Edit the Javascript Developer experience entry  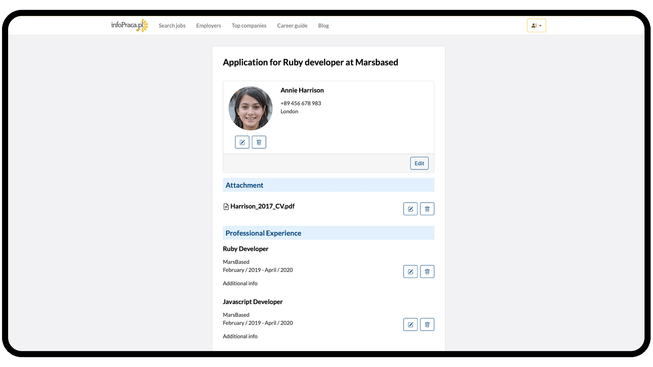[410, 325]
